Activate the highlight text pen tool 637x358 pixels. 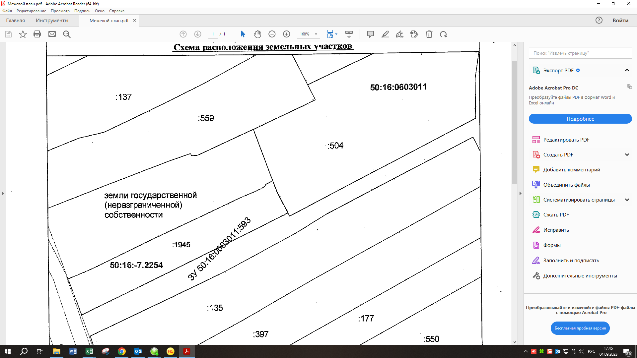[385, 34]
